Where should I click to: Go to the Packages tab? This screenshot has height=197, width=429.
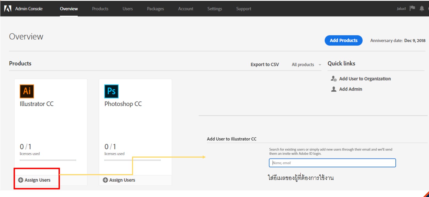tap(155, 9)
